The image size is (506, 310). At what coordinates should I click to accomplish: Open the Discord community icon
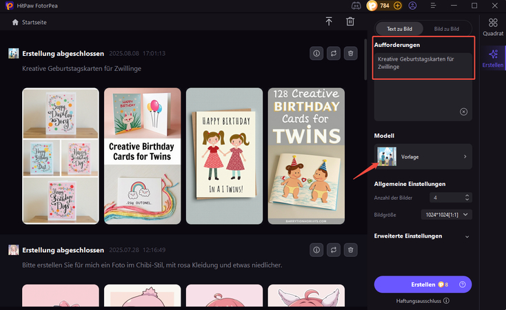coord(356,6)
